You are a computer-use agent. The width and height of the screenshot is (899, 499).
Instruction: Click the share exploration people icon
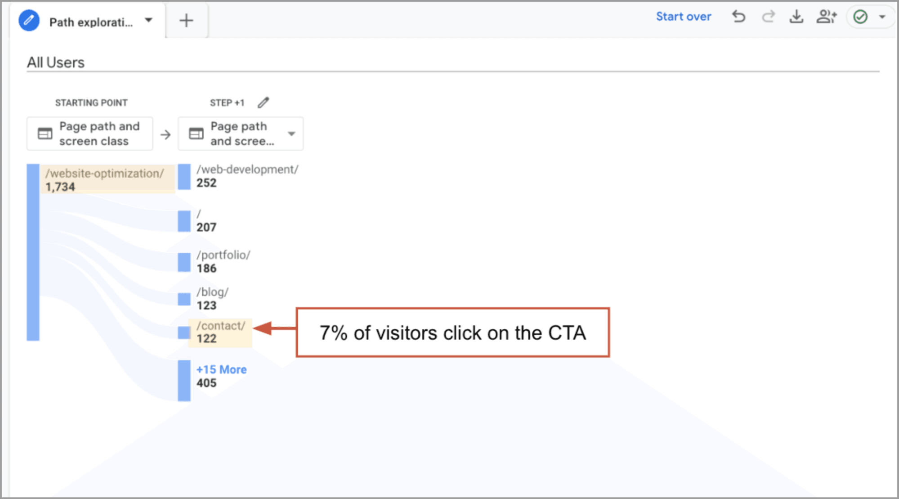pos(826,17)
